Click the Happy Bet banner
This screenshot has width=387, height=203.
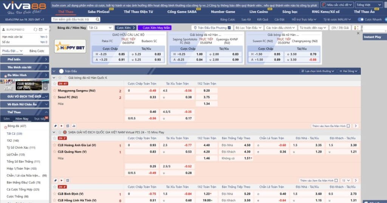[x=70, y=46]
